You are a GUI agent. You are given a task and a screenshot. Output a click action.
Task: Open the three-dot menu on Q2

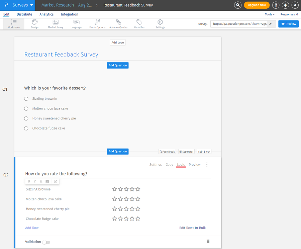(207, 164)
